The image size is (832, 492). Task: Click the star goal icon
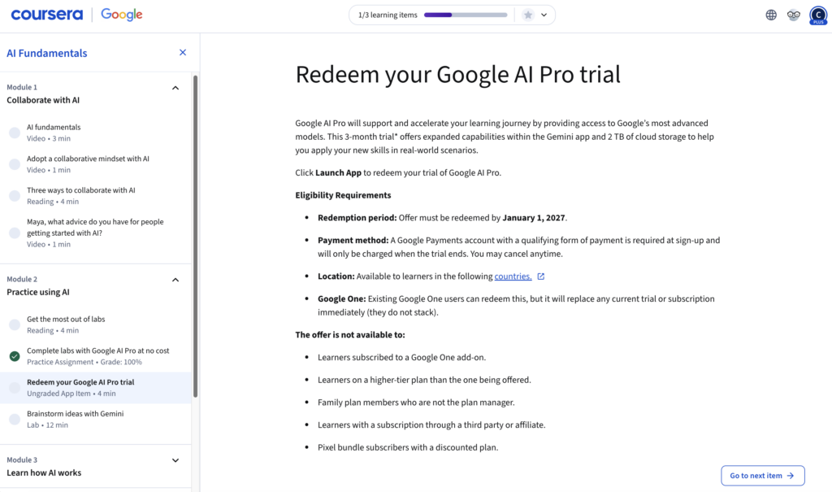coord(528,15)
